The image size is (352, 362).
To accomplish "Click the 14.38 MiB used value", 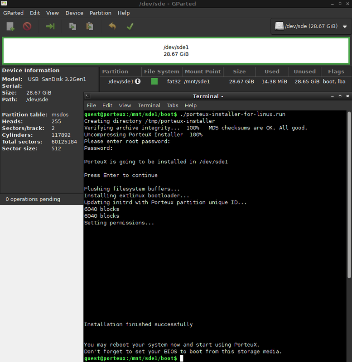I will pos(274,81).
